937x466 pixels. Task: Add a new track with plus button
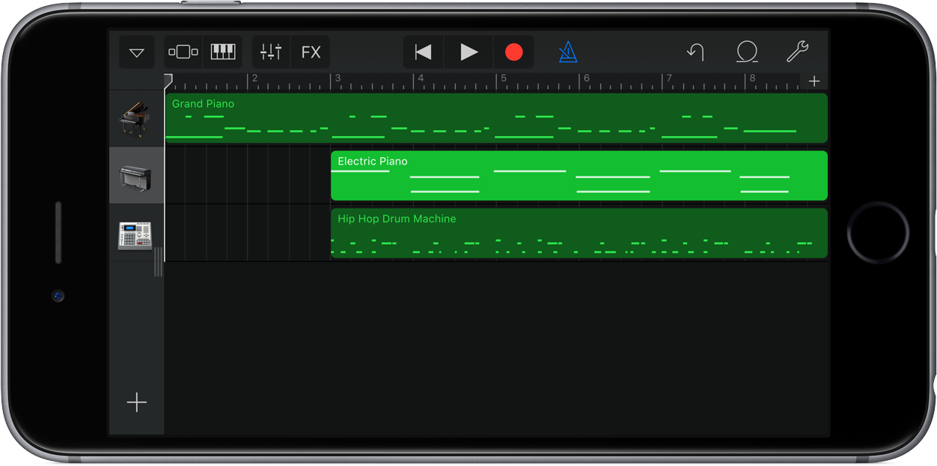click(x=137, y=402)
